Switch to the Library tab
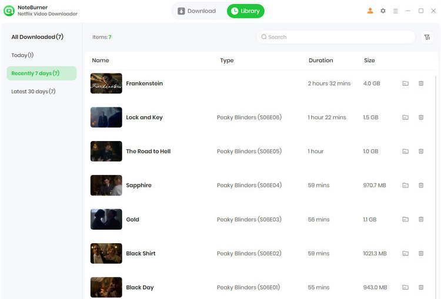 click(x=246, y=11)
